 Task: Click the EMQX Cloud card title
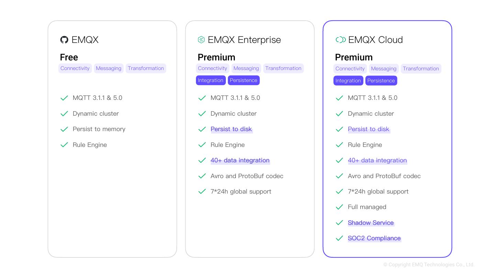tap(375, 40)
